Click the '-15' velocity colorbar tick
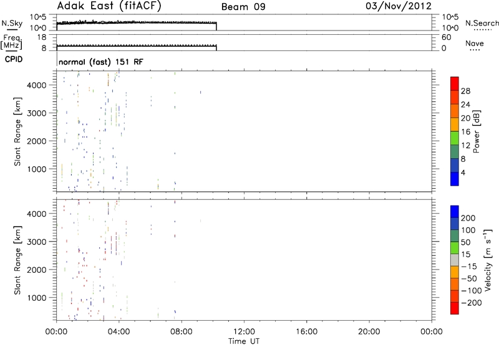499x345 pixels. point(469,267)
